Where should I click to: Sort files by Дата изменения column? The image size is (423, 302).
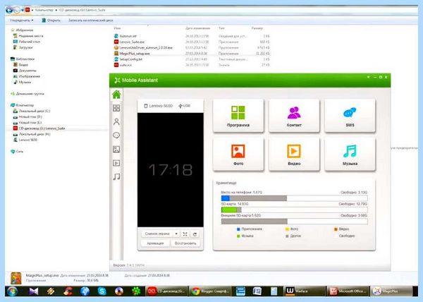(x=197, y=28)
